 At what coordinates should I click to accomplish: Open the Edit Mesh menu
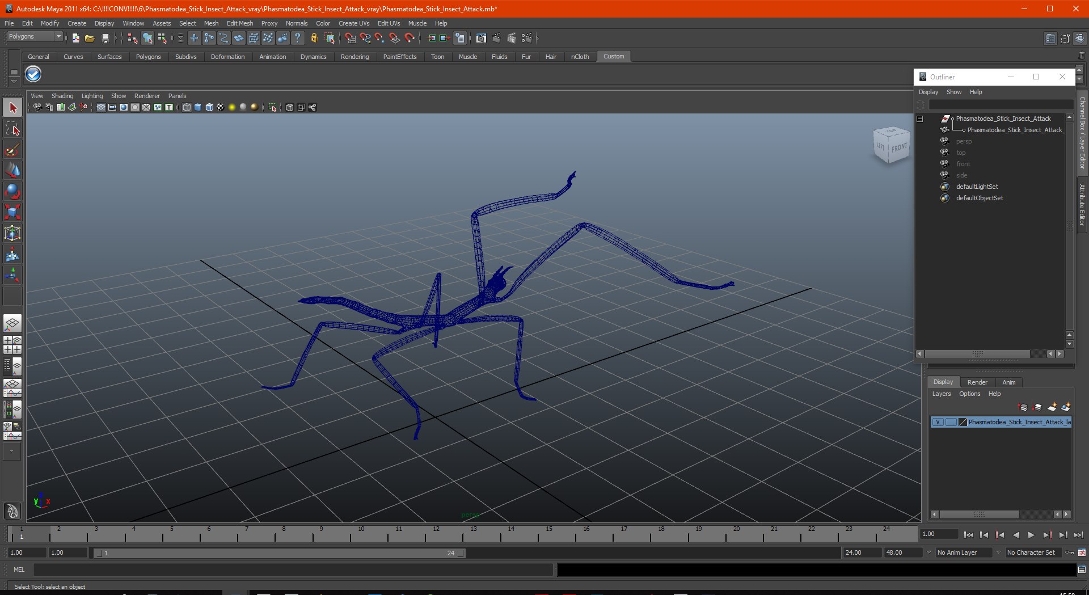pos(239,23)
